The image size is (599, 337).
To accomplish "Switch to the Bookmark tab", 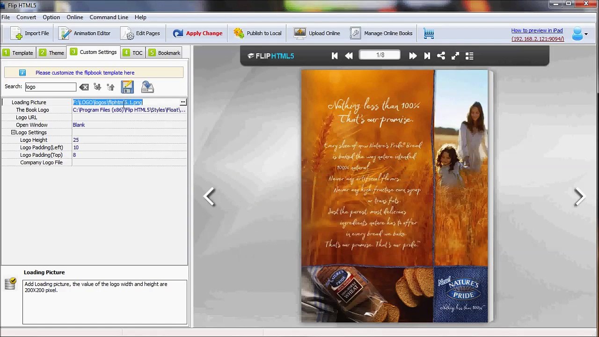I will tap(164, 53).
